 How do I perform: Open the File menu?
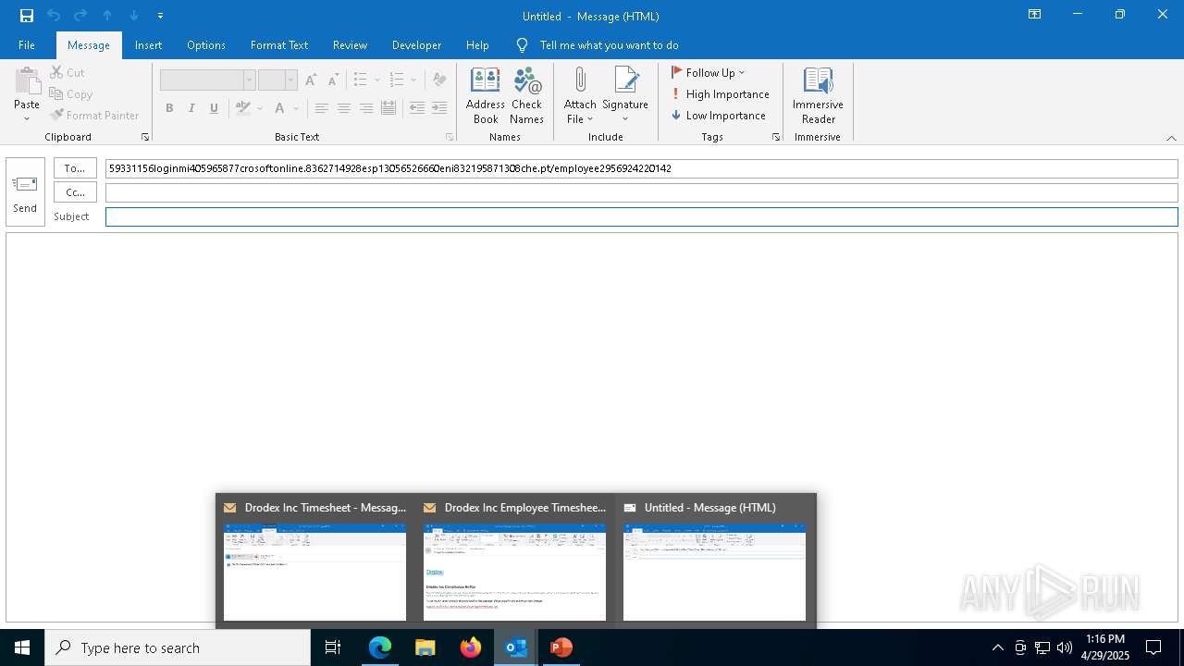27,44
